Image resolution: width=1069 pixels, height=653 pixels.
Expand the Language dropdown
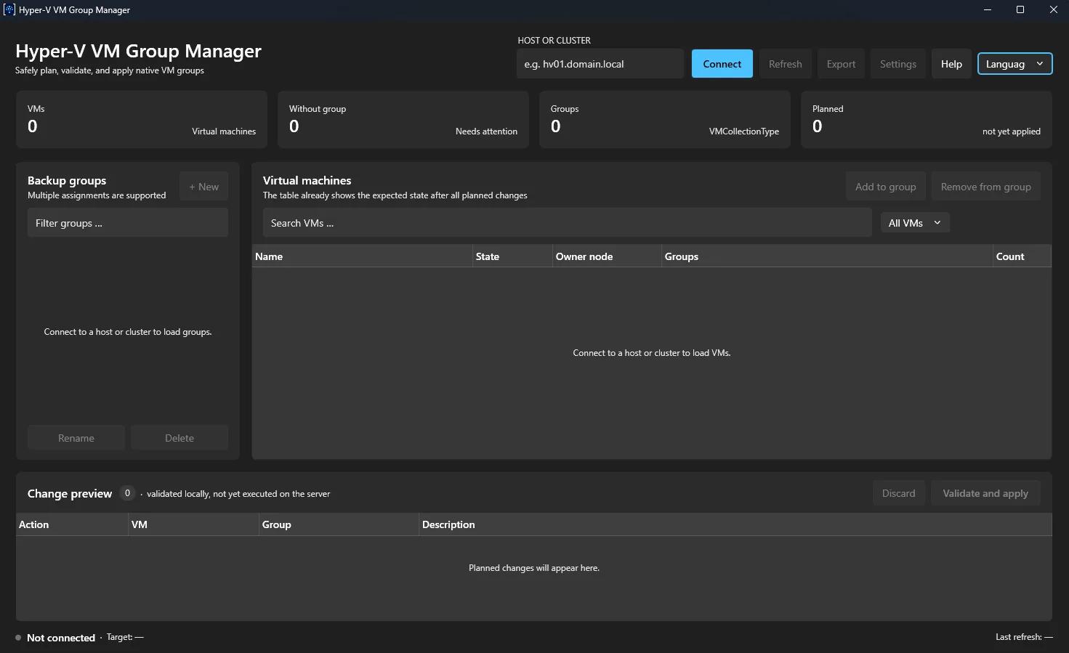(x=1014, y=64)
